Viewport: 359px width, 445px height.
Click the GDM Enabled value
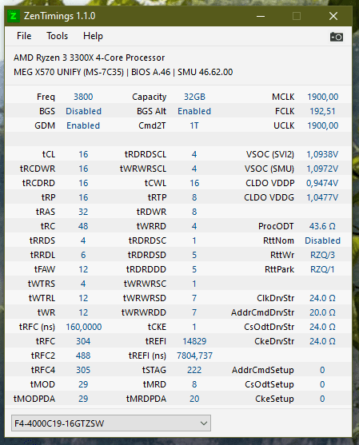83,125
